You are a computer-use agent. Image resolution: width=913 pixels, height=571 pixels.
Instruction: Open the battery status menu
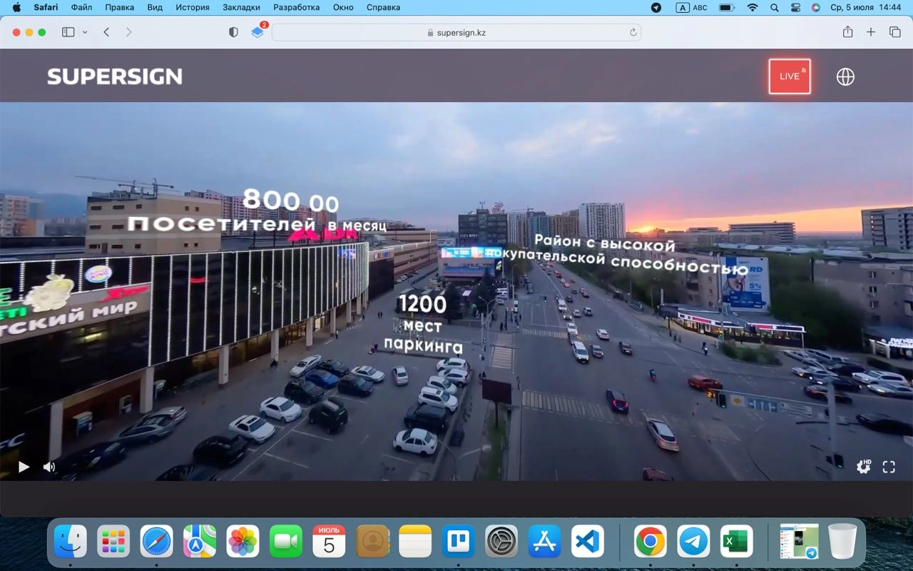pyautogui.click(x=727, y=7)
